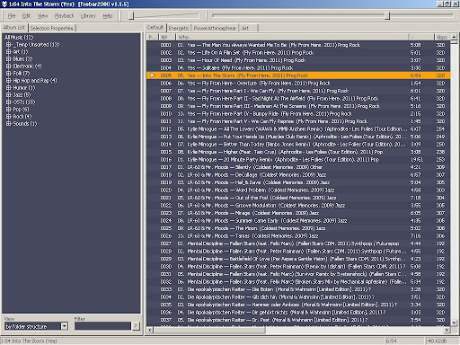Screen dimensions: 460x345
Task: Select track 0037 Dr. Pest
Action: tap(298, 320)
